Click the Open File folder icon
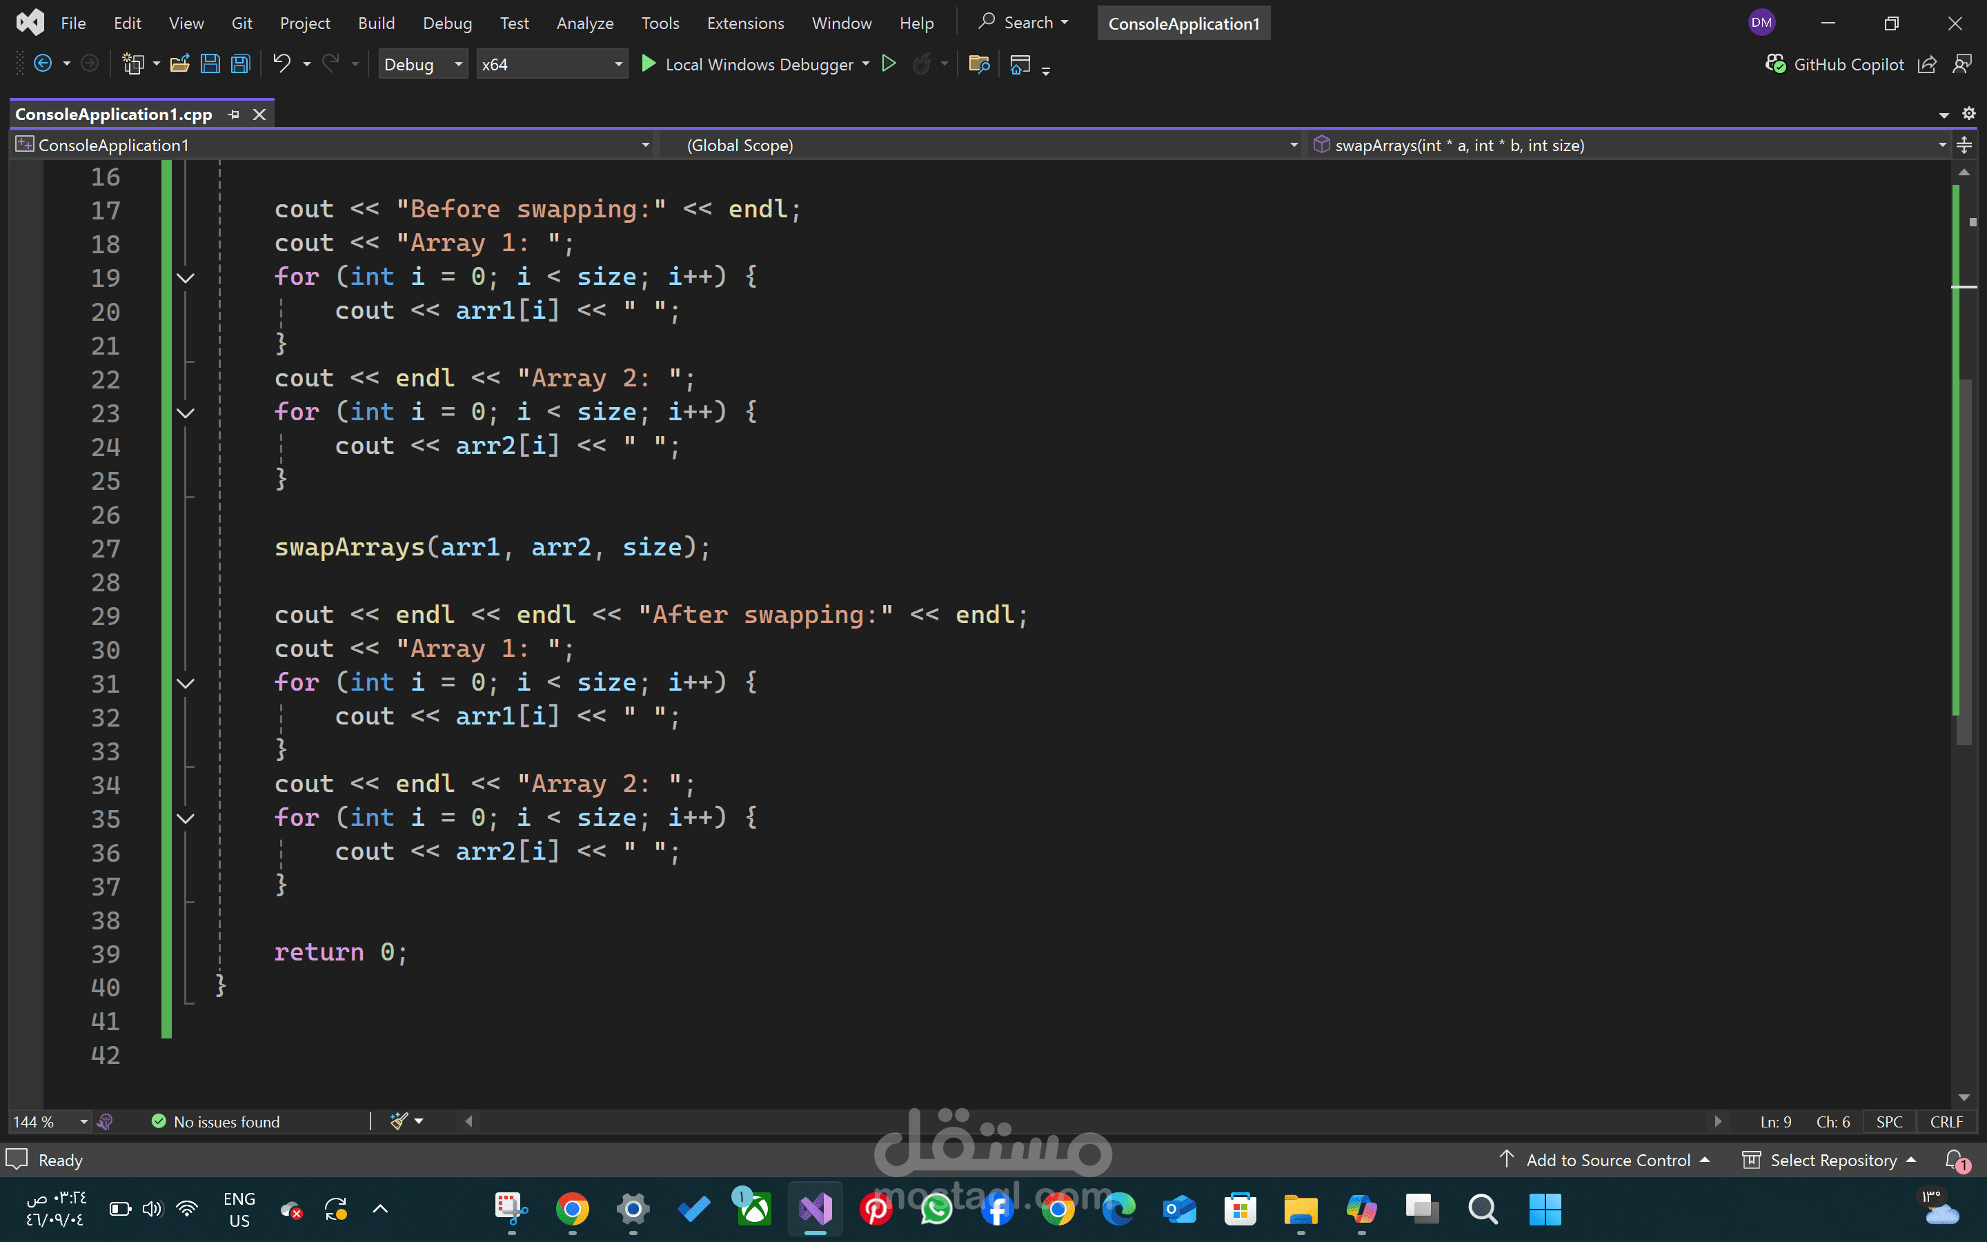The height and width of the screenshot is (1242, 1987). click(x=180, y=64)
